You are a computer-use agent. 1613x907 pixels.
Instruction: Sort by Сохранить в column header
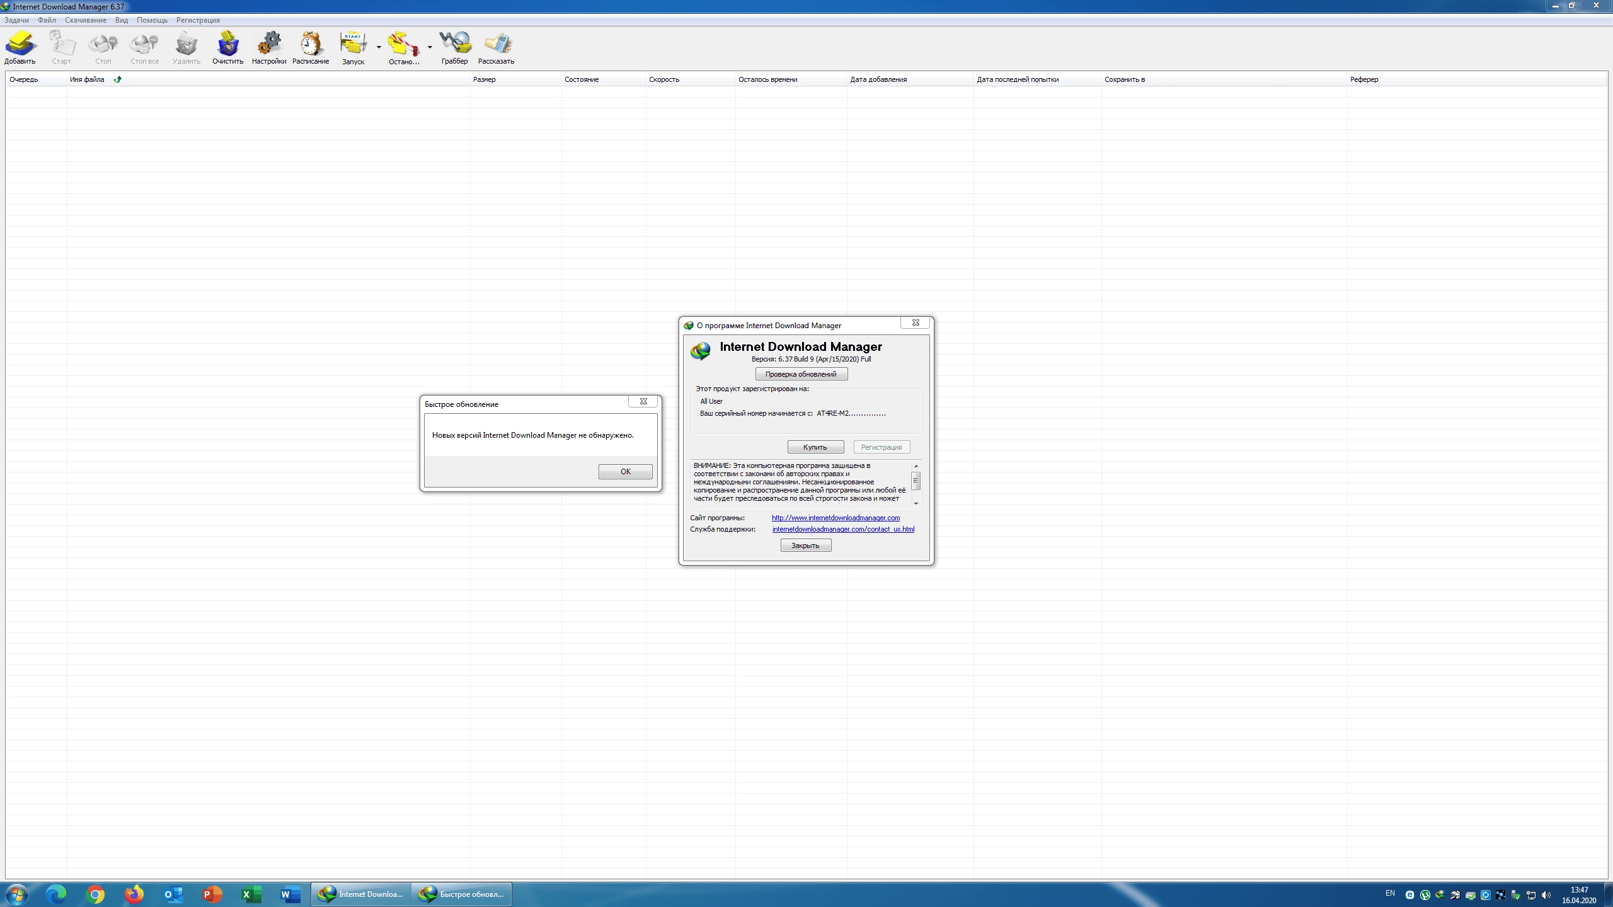pyautogui.click(x=1224, y=79)
